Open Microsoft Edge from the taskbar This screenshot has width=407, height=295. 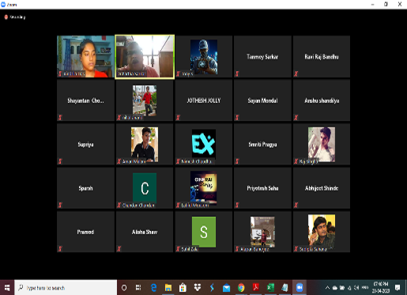pos(153,288)
